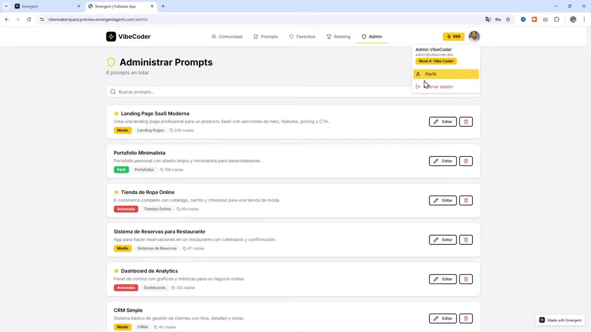Click the CRMs category tag
This screenshot has width=591, height=332.
[143, 327]
